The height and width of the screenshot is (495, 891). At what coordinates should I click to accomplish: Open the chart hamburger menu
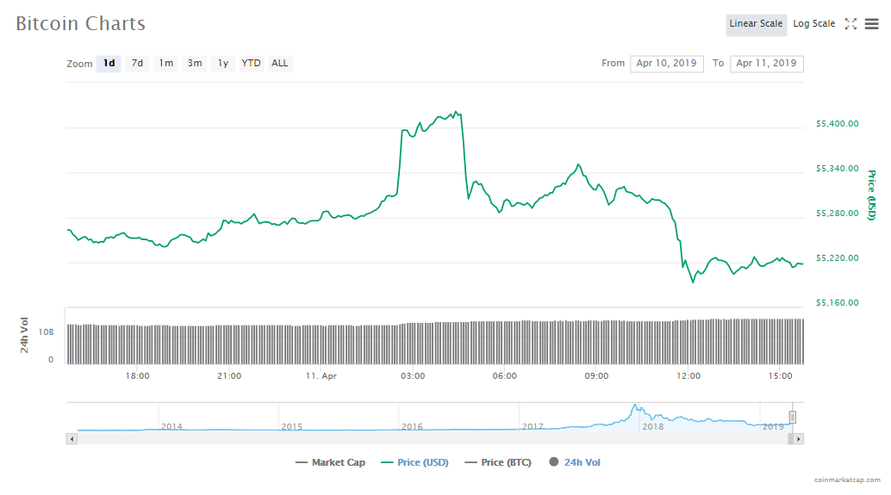coord(871,24)
